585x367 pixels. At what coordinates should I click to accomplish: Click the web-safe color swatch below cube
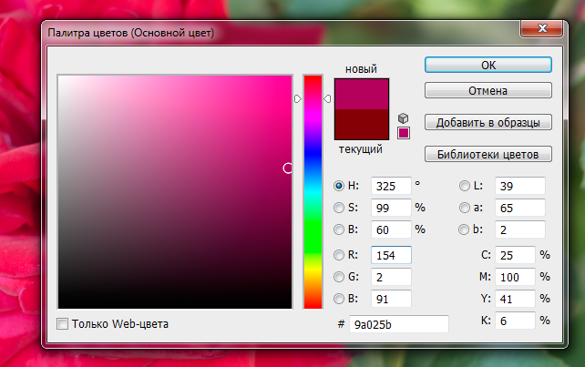click(404, 133)
